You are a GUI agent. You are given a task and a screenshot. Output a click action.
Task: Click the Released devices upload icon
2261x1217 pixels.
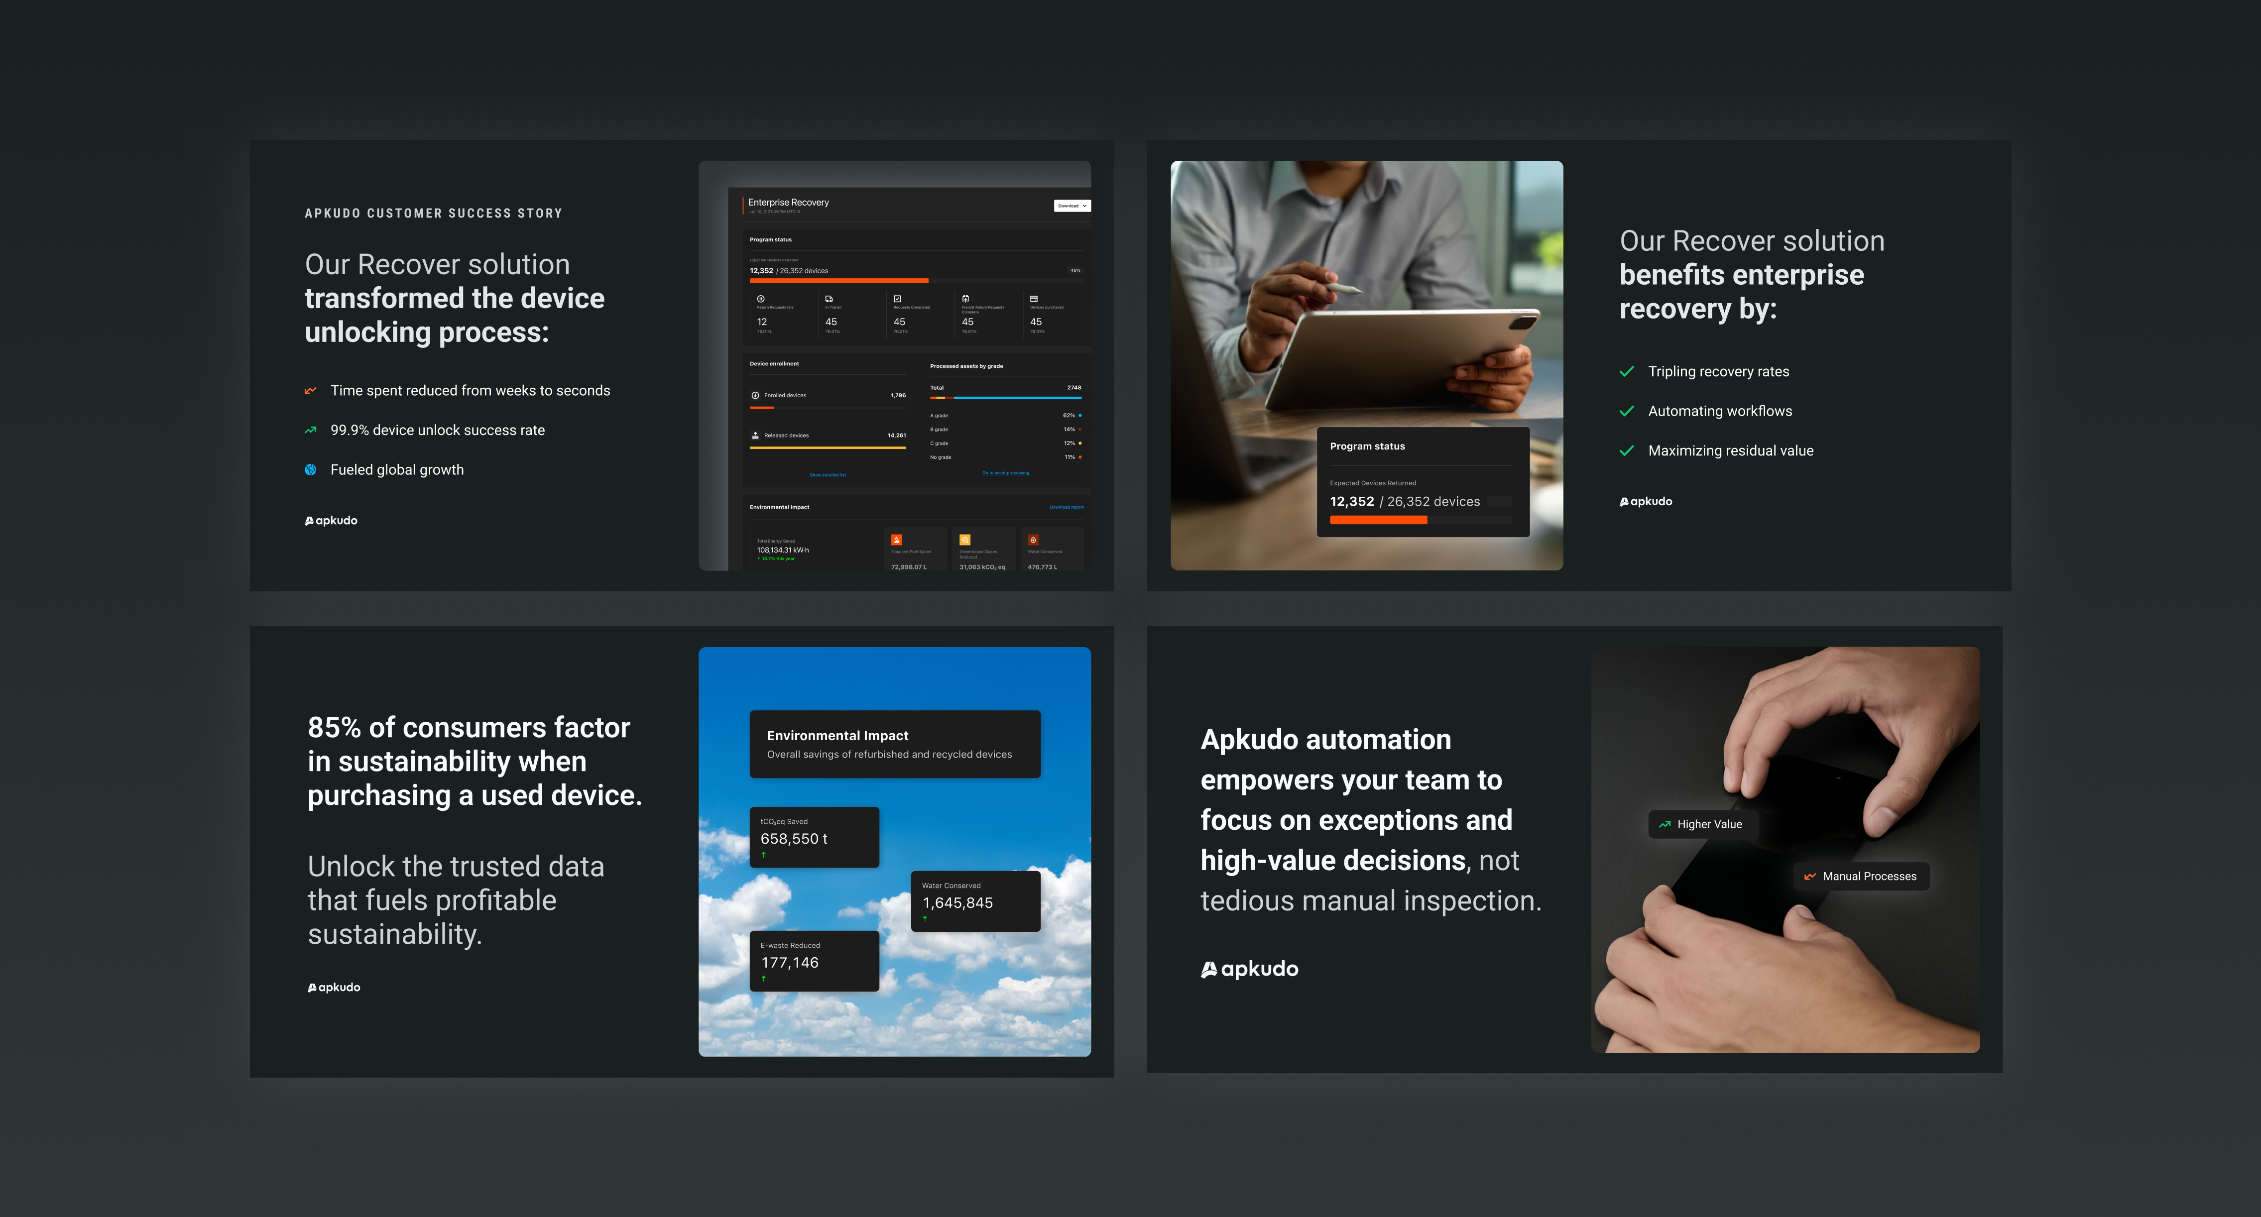coord(755,435)
